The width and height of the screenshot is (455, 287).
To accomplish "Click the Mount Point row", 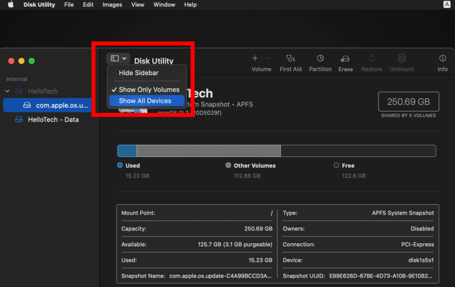I will [x=197, y=213].
